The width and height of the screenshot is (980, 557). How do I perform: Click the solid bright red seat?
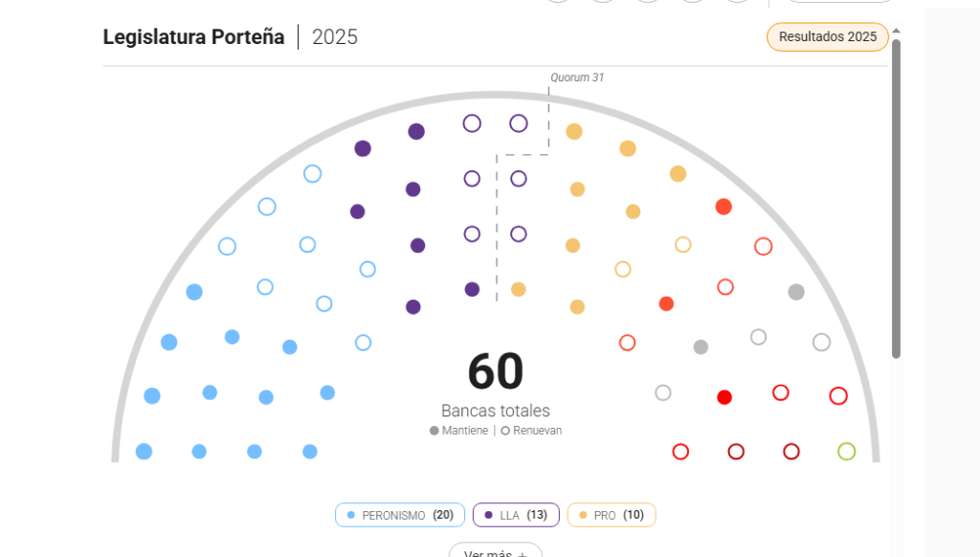coord(724,397)
